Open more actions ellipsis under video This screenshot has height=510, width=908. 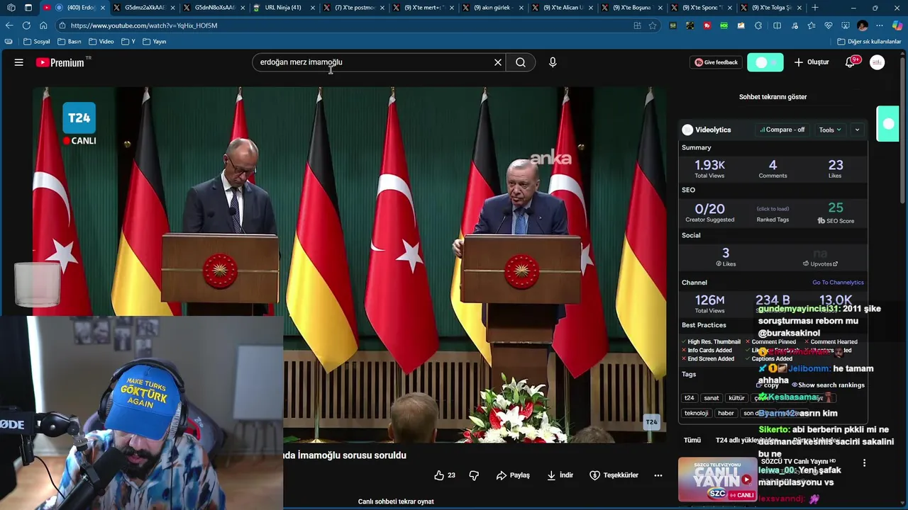(x=658, y=475)
